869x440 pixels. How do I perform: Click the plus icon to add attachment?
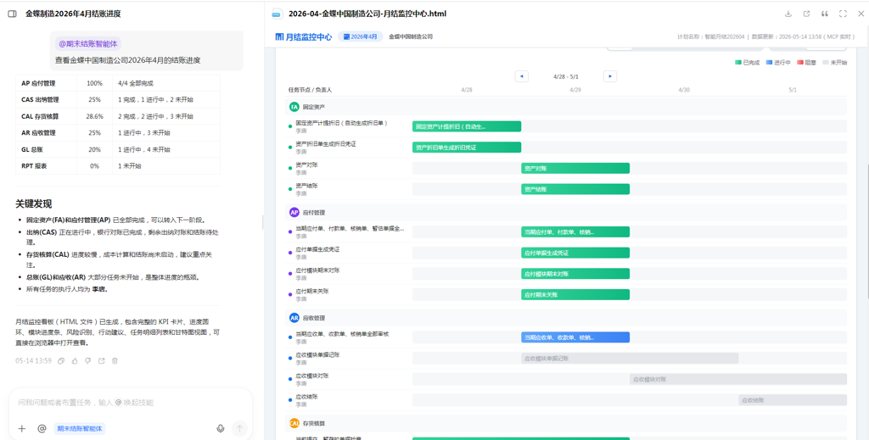(22, 428)
